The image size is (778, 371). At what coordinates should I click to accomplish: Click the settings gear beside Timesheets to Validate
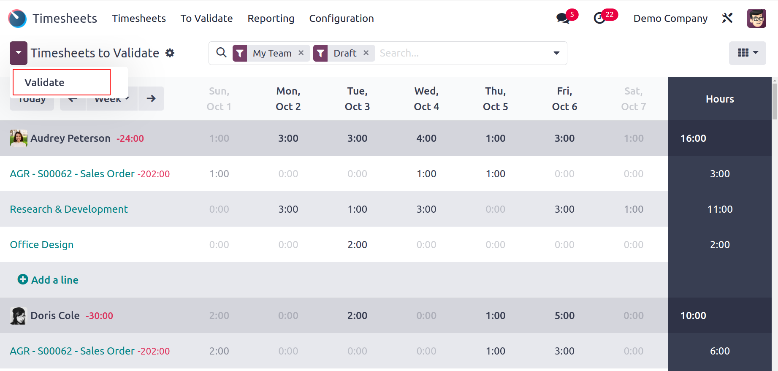pyautogui.click(x=170, y=53)
